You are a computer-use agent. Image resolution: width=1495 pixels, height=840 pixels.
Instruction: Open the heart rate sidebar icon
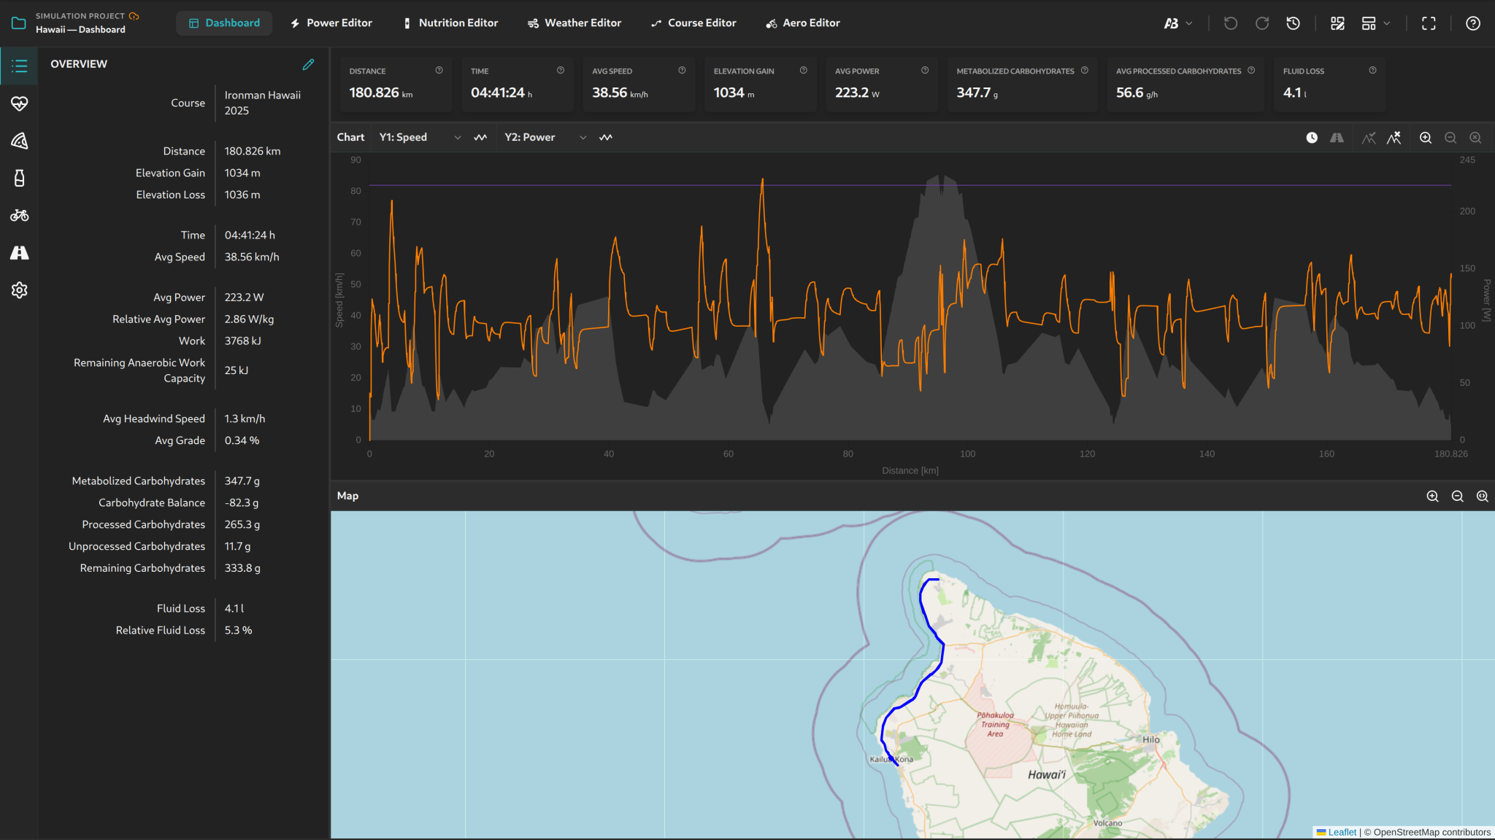20,104
